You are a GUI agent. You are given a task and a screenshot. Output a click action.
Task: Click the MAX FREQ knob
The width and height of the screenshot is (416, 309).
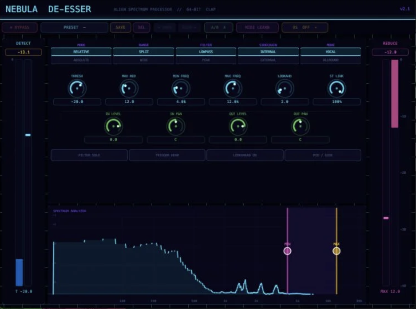[233, 88]
